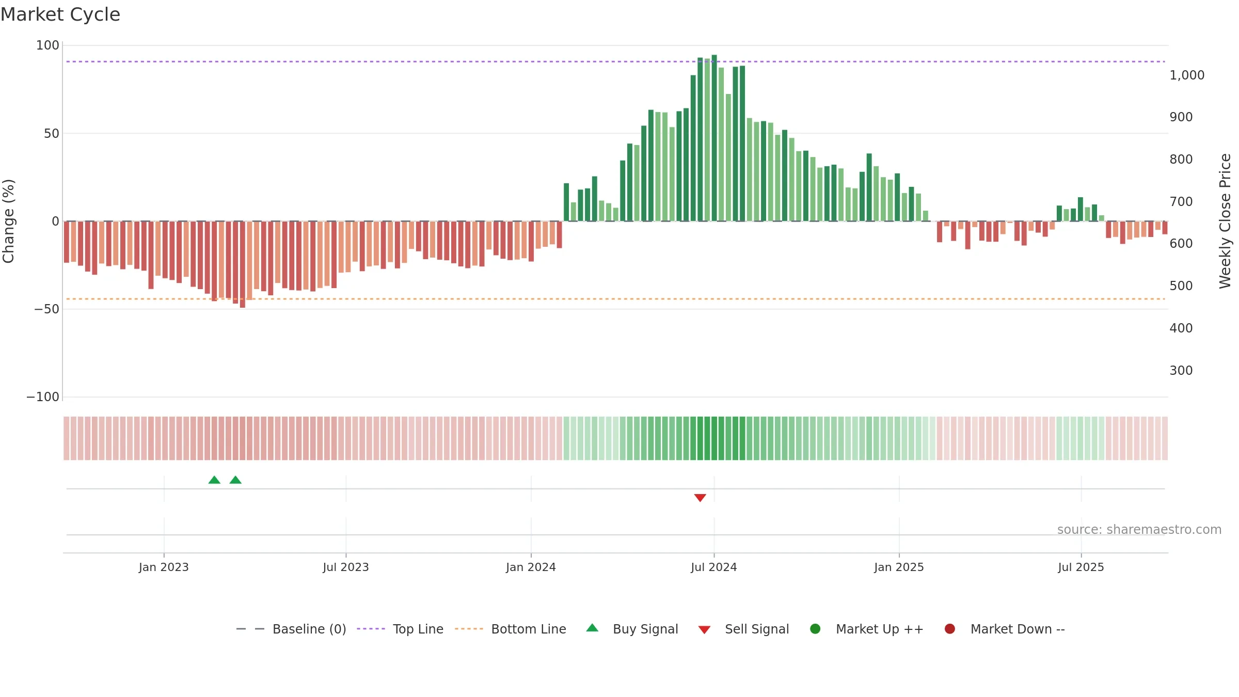The width and height of the screenshot is (1239, 697).
Task: Click the second buy signal marker in early 2023
Action: pyautogui.click(x=235, y=480)
